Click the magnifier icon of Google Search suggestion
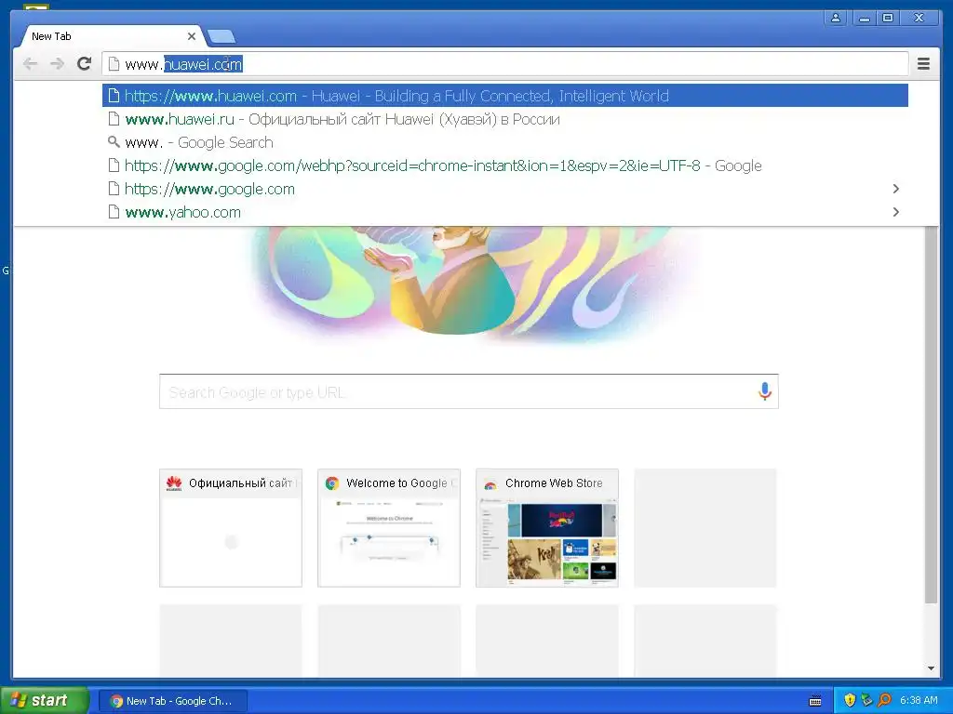The image size is (953, 714). coord(113,142)
